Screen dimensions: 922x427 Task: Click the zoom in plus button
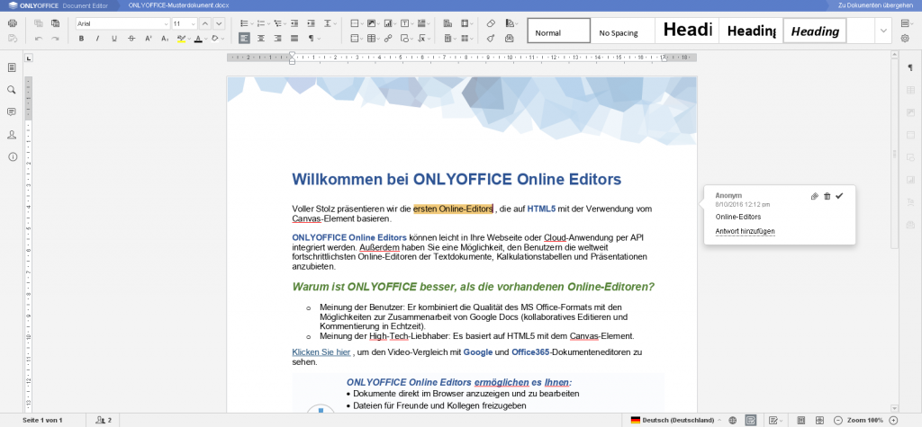tap(893, 420)
